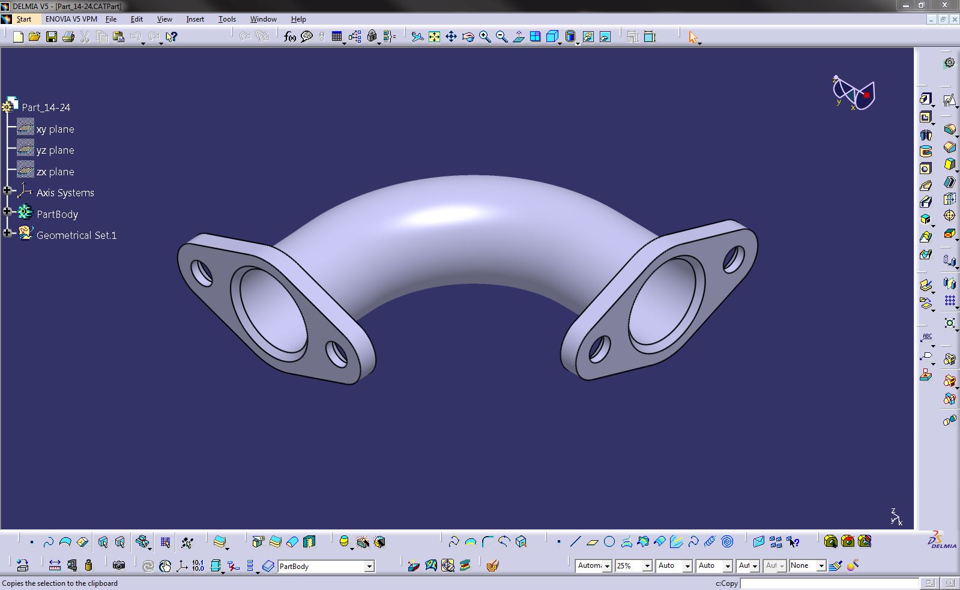Open the Help menu
Image resolution: width=960 pixels, height=590 pixels.
click(x=298, y=19)
